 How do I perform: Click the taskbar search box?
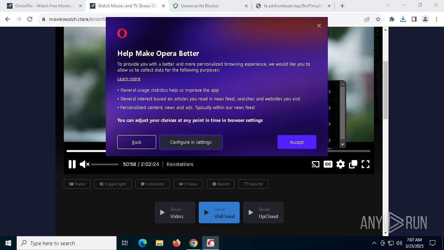click(x=67, y=243)
